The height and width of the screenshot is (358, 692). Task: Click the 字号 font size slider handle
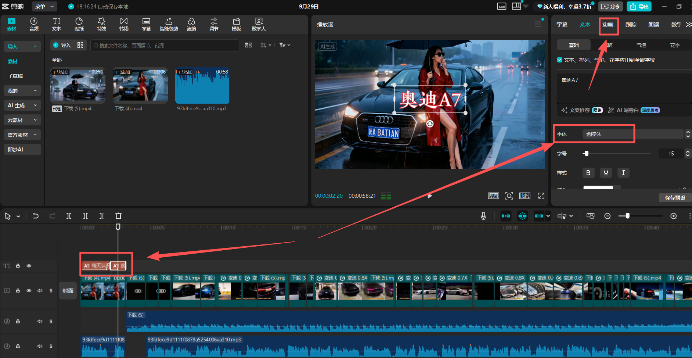pos(586,154)
